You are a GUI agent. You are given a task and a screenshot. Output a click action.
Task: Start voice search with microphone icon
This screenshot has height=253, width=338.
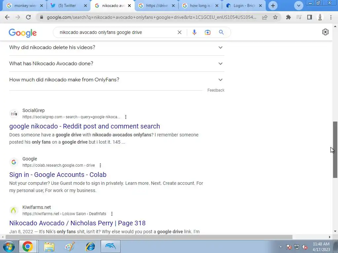[194, 32]
